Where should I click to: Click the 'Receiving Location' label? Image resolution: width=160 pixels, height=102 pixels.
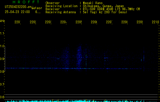(x=62, y=6)
